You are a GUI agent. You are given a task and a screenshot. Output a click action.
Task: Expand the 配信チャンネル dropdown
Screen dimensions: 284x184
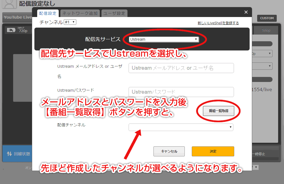(181, 127)
